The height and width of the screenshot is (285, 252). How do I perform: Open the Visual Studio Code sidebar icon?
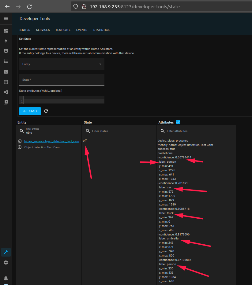(x=6, y=92)
